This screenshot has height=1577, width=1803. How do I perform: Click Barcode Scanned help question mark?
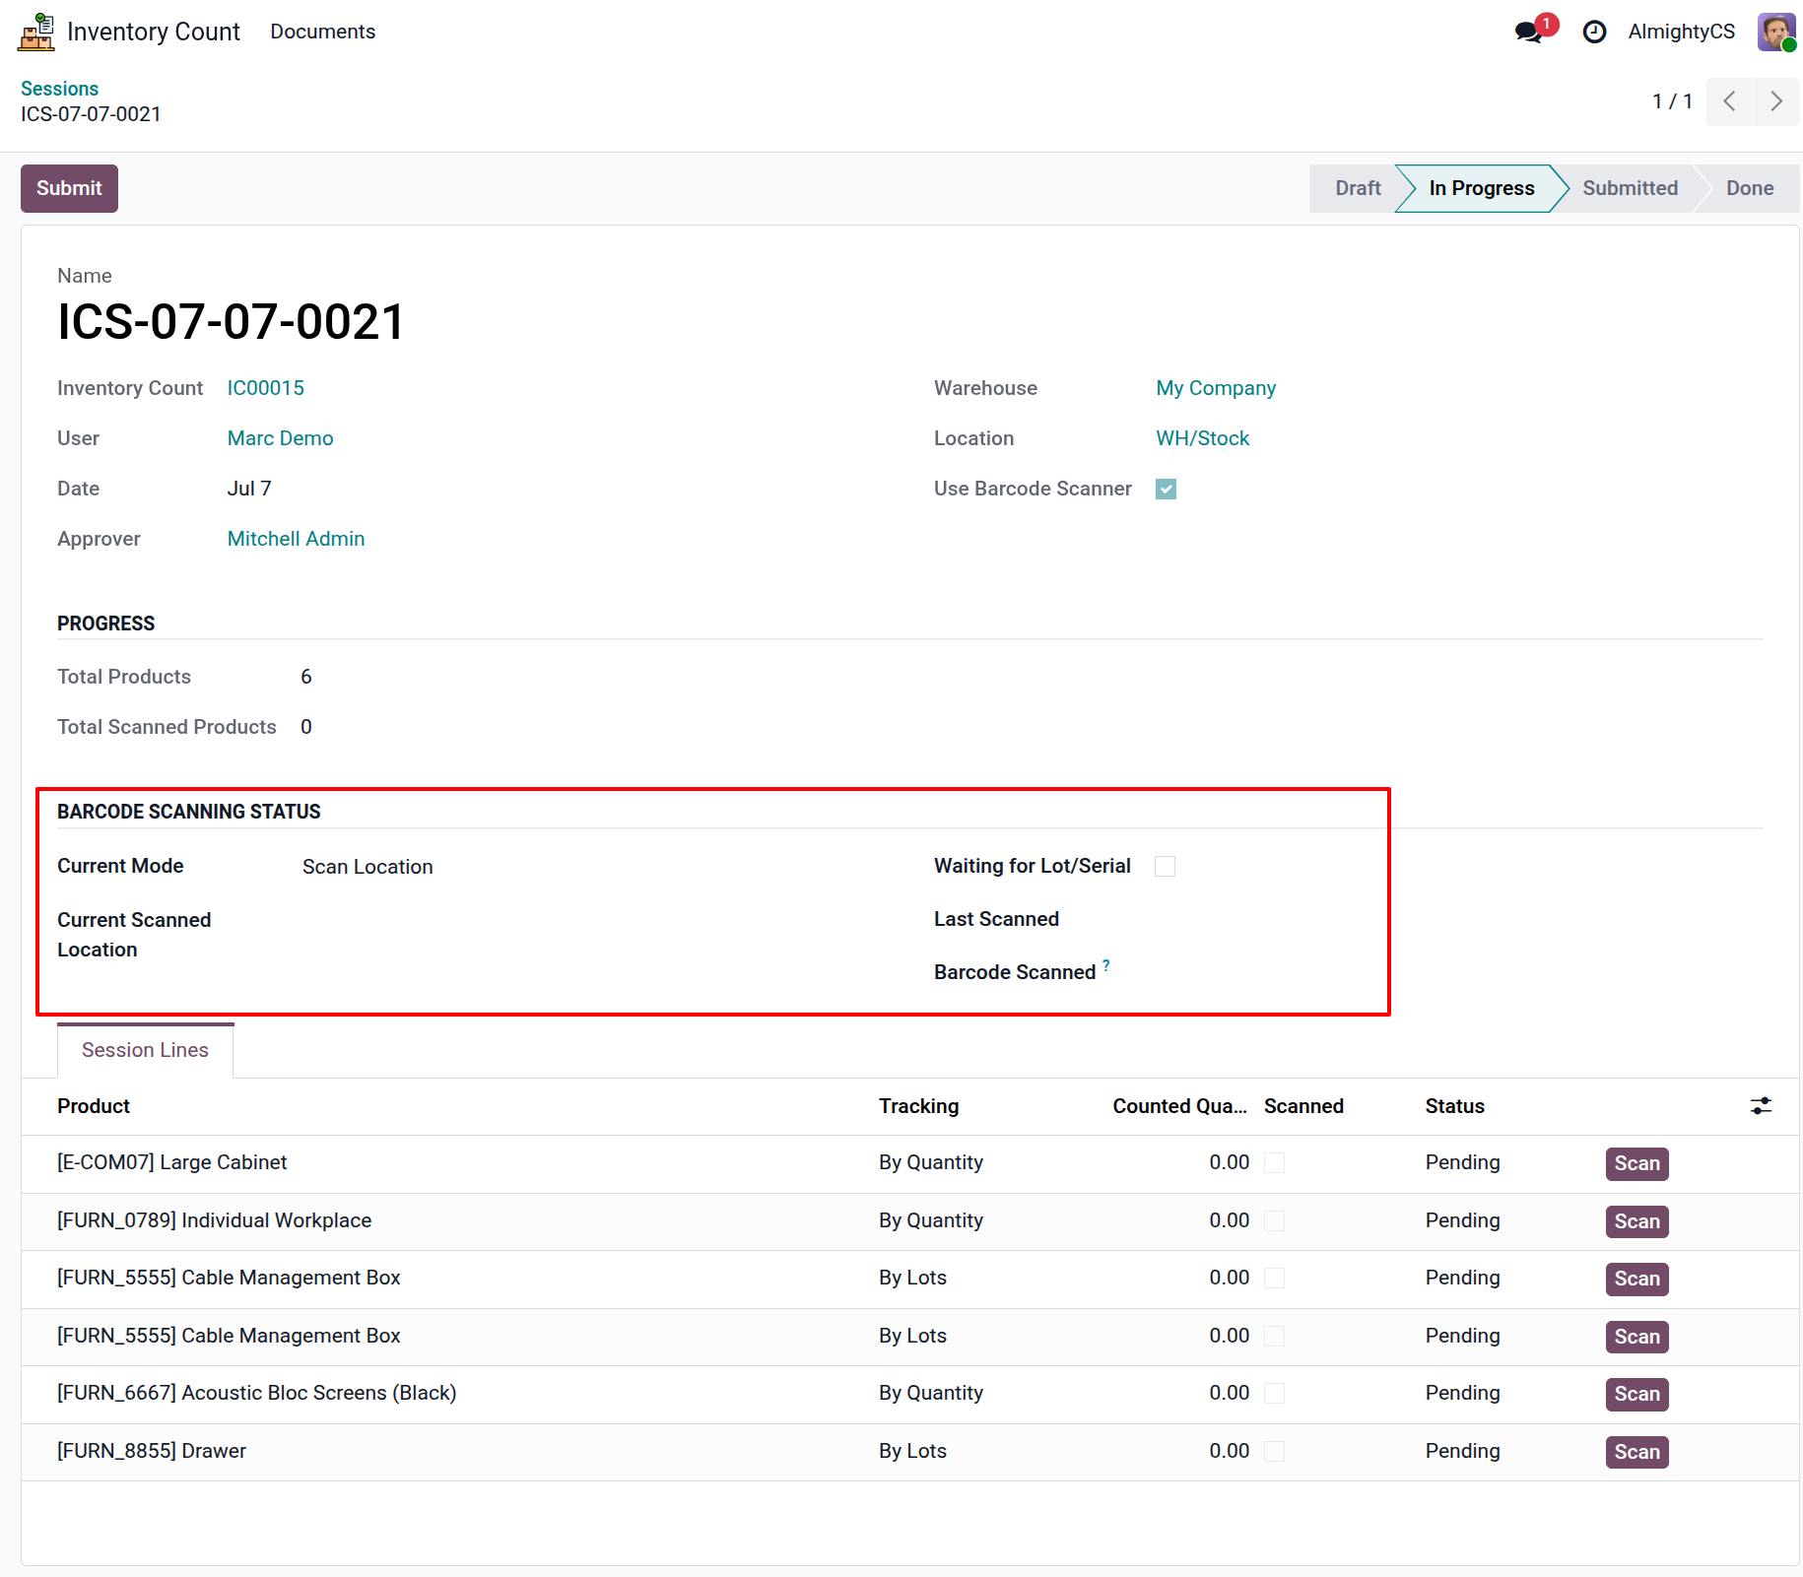pos(1106,965)
